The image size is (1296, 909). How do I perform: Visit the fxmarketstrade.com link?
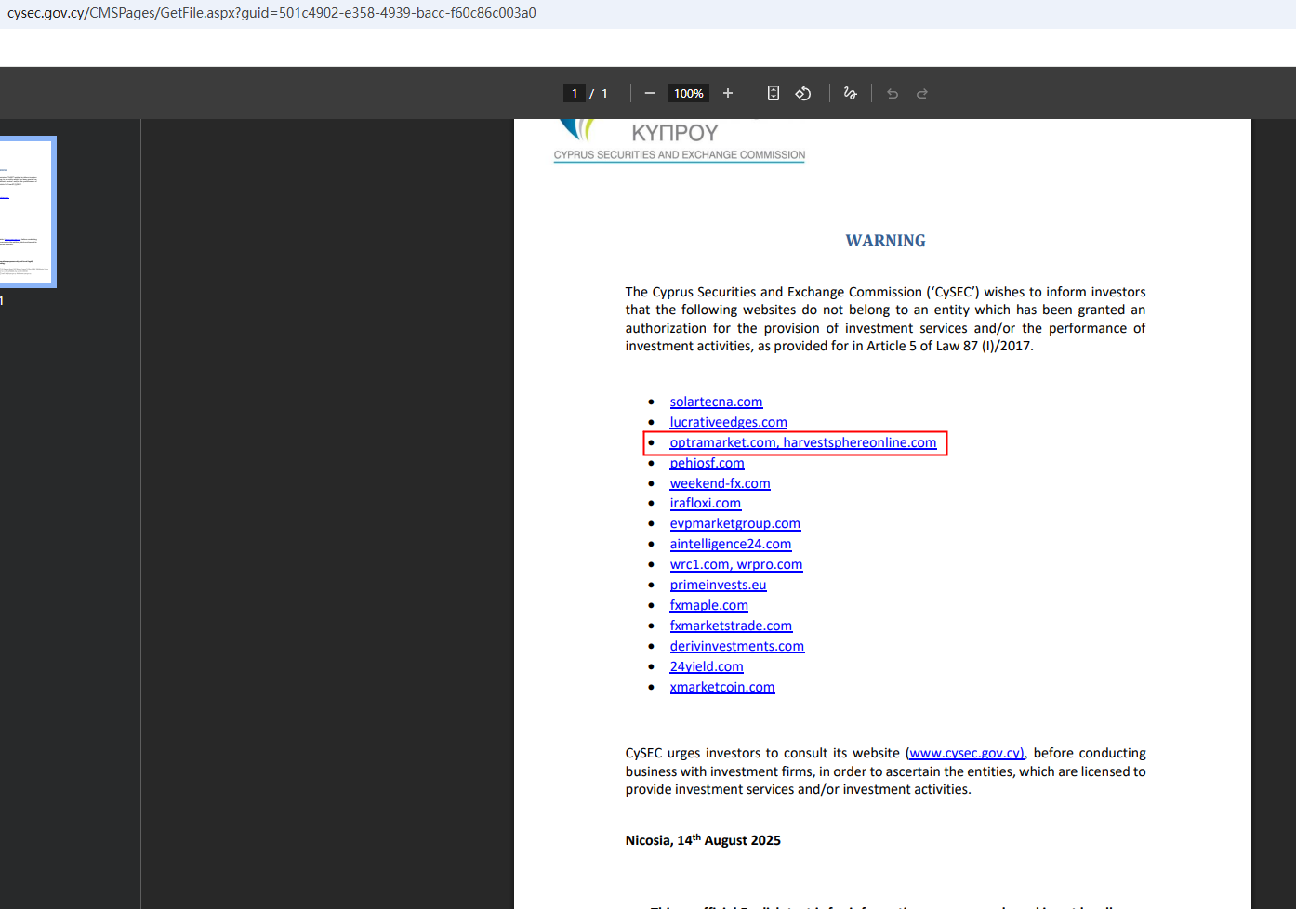click(x=731, y=626)
